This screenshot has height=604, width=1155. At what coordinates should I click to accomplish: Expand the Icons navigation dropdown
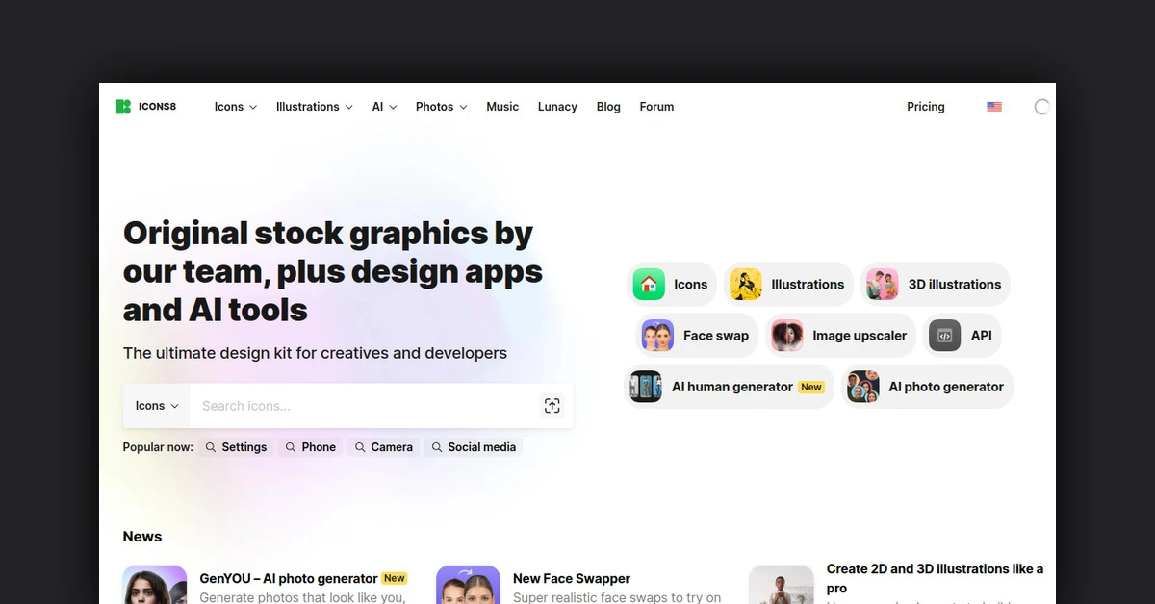235,107
